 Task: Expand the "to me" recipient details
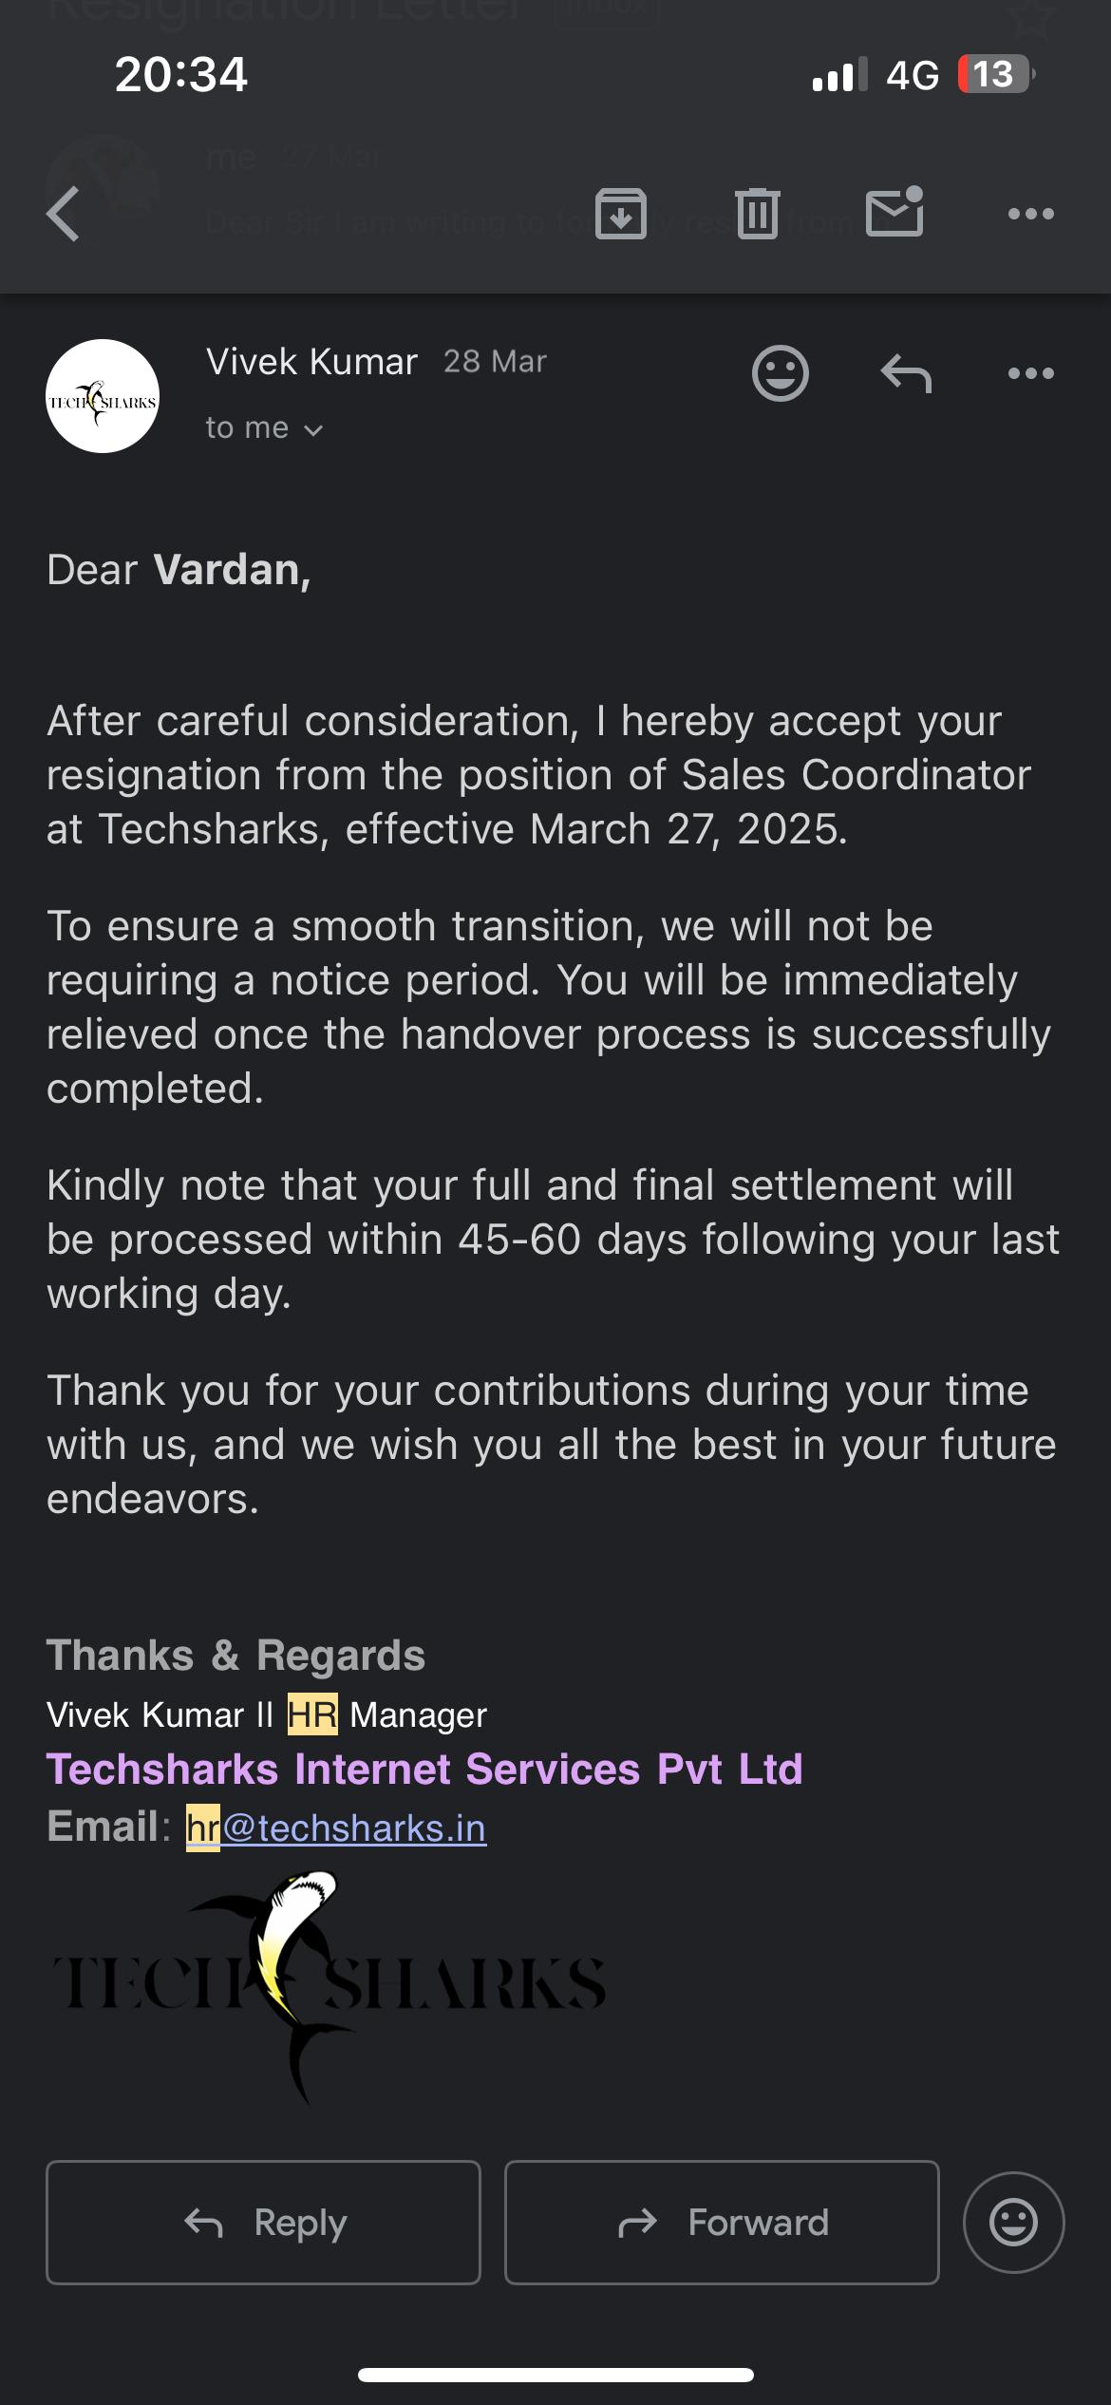coord(264,428)
